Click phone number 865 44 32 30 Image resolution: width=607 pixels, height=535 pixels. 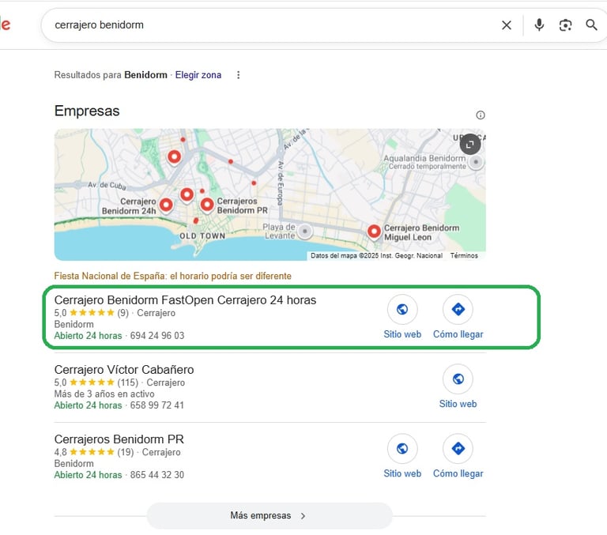(x=156, y=475)
